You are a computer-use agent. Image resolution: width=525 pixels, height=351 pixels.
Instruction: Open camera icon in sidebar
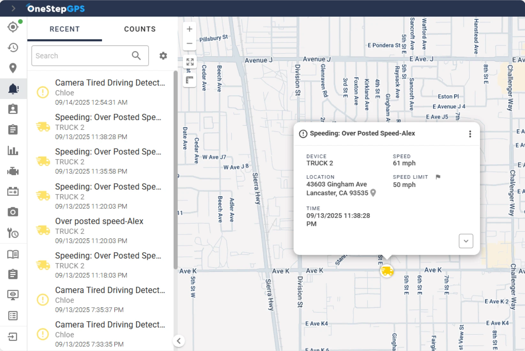coord(13,212)
